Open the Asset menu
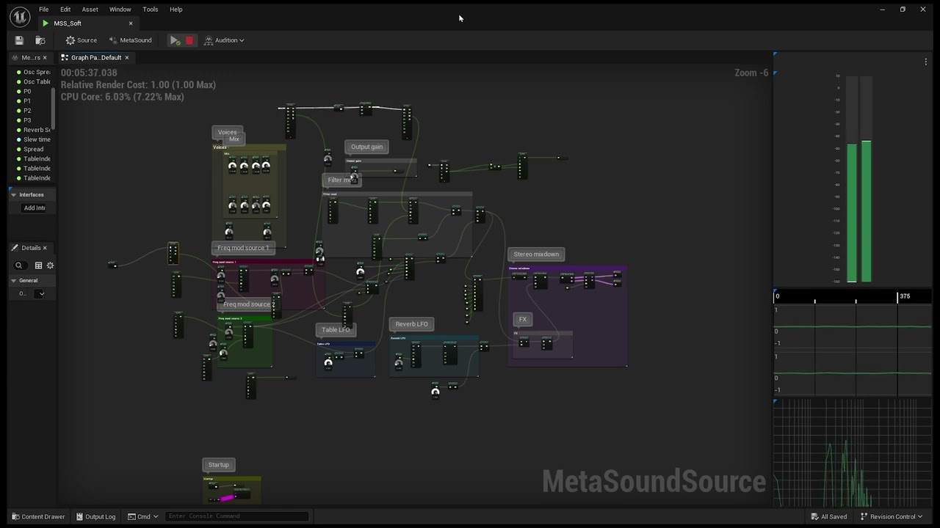940x528 pixels. [x=90, y=10]
